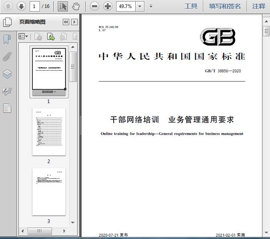Zoom in with the plus button
This screenshot has width=270, height=239.
tap(108, 6)
